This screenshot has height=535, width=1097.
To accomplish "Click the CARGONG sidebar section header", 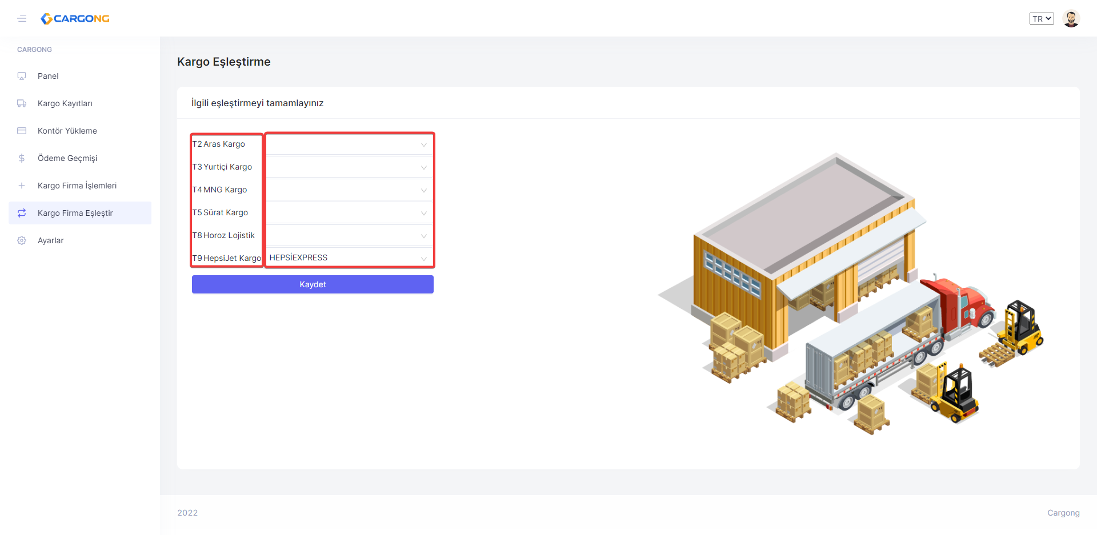I will tap(34, 50).
